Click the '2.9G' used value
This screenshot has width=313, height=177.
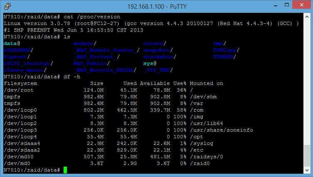130,163
